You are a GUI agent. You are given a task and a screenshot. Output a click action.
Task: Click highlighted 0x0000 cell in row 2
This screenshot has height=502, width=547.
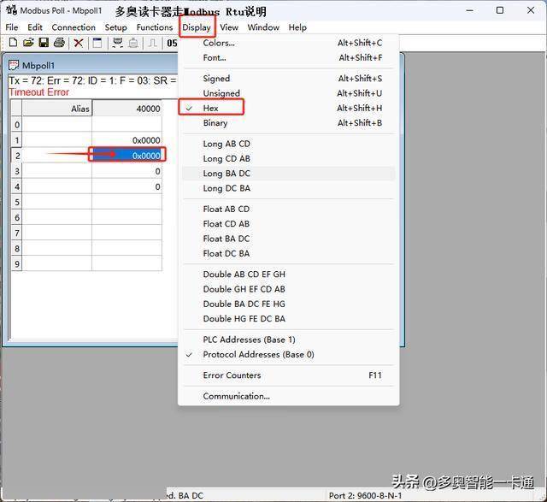point(127,156)
